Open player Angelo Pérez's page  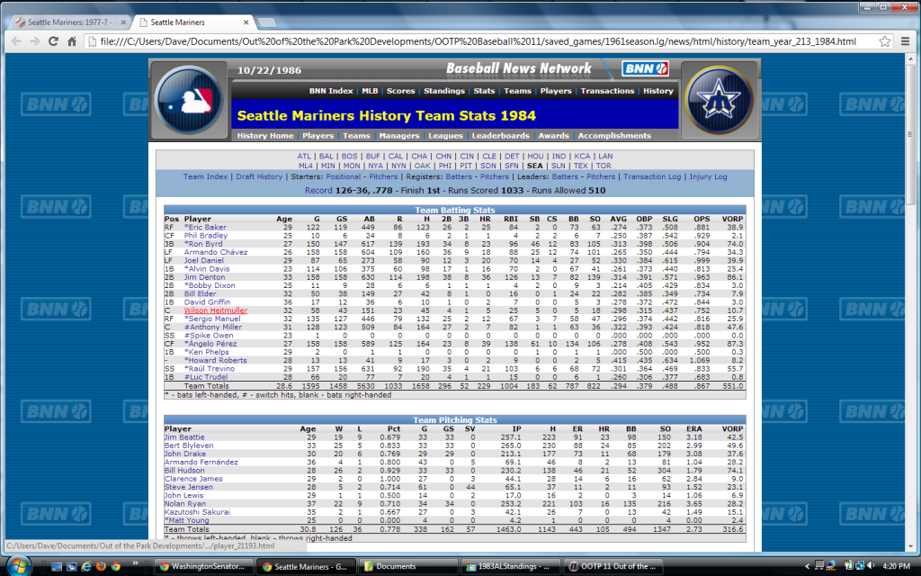click(x=210, y=344)
